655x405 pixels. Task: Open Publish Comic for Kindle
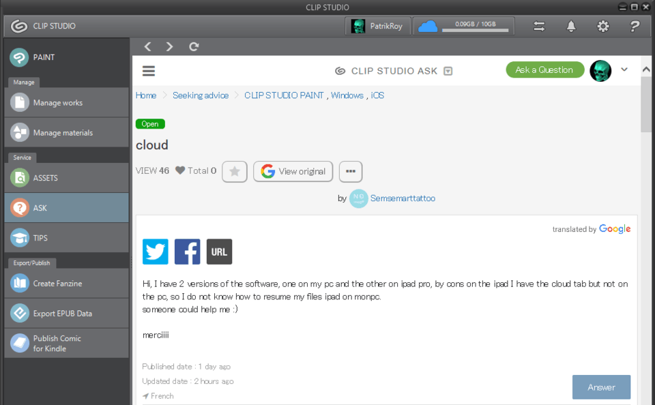(66, 343)
